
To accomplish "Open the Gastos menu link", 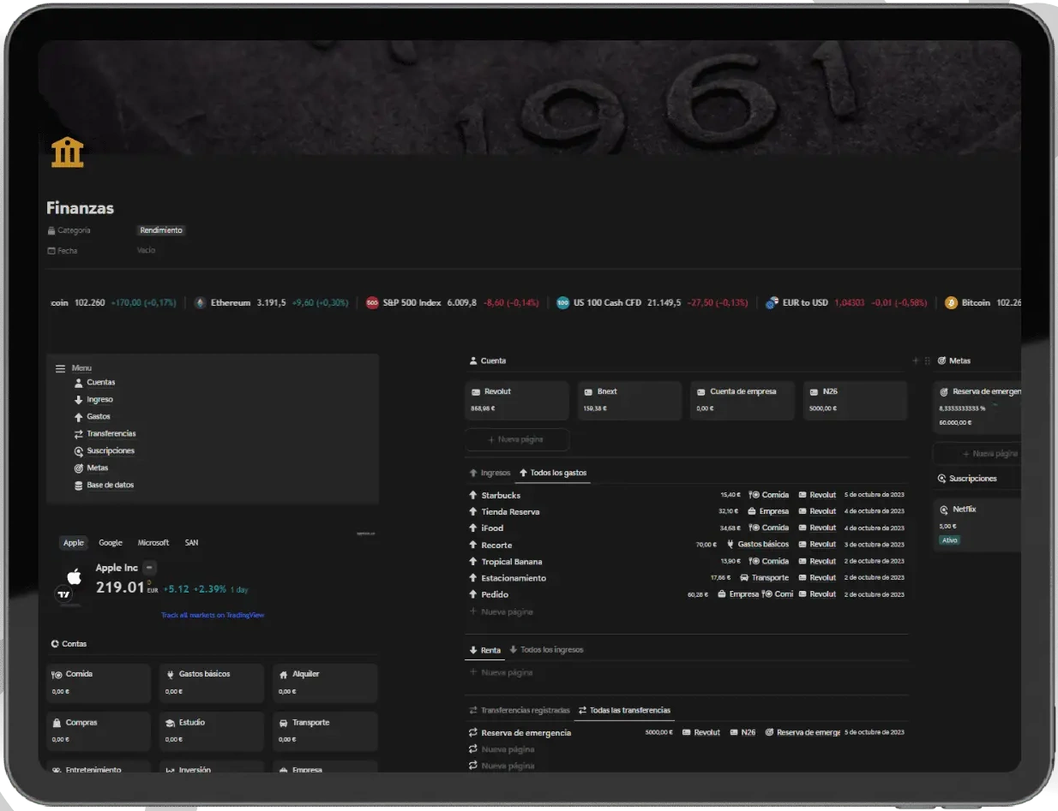I will (98, 416).
